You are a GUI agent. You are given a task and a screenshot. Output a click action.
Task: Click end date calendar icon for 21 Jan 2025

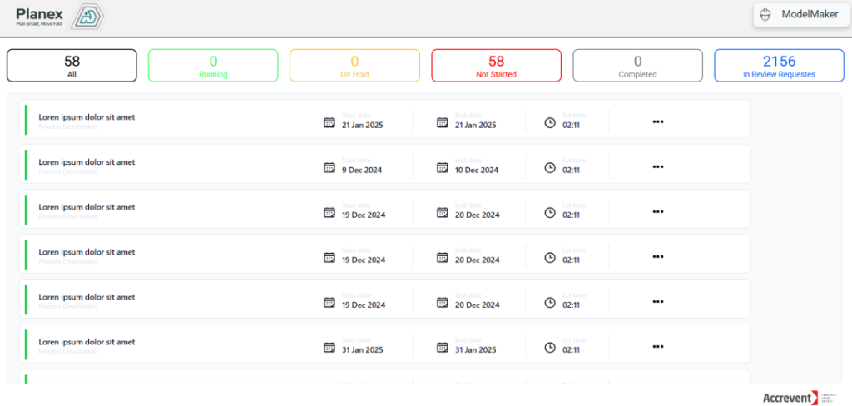tap(443, 122)
